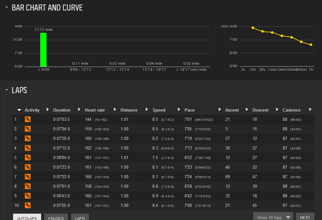Click the < 9'09 pace range label
Image resolution: width=322 pixels, height=220 pixels.
point(43,70)
